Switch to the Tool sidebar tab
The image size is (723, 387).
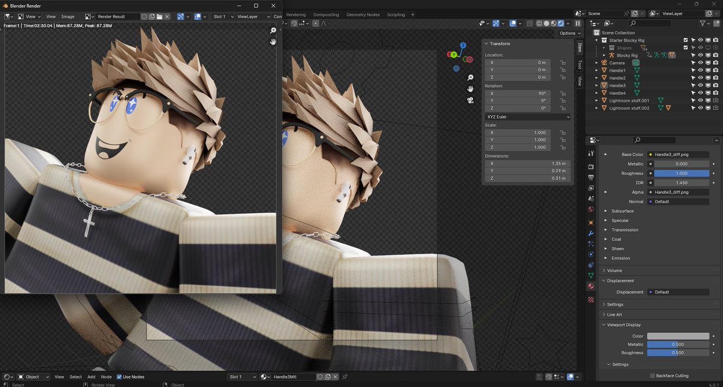[580, 64]
